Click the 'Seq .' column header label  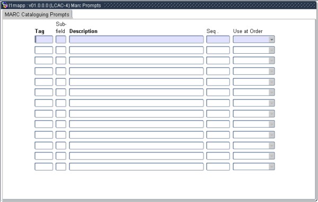point(213,31)
